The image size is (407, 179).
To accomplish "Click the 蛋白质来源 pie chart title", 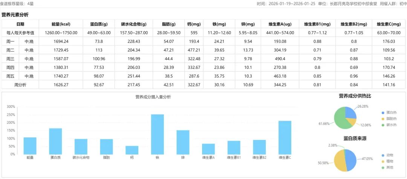I will click(355, 139).
